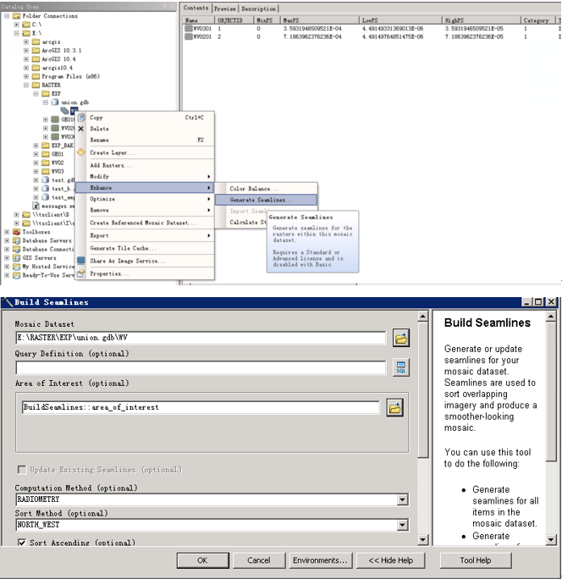Collapse the RASTER folder node
The width and height of the screenshot is (562, 579).
(26, 85)
